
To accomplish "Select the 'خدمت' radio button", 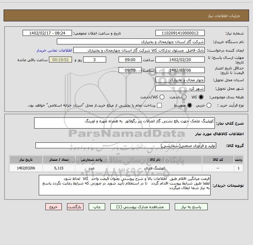I will click(x=184, y=97).
